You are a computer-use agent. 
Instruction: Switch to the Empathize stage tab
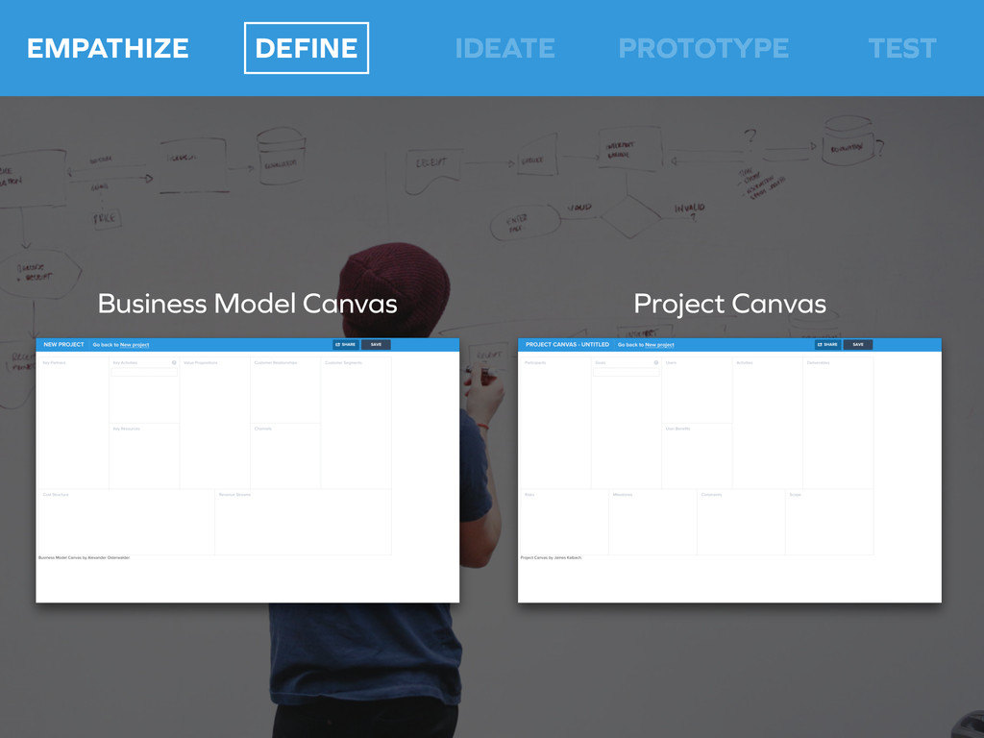click(x=108, y=48)
